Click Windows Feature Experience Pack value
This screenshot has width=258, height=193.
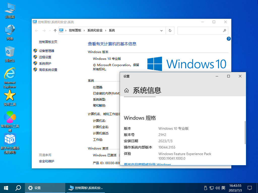click(x=185, y=156)
